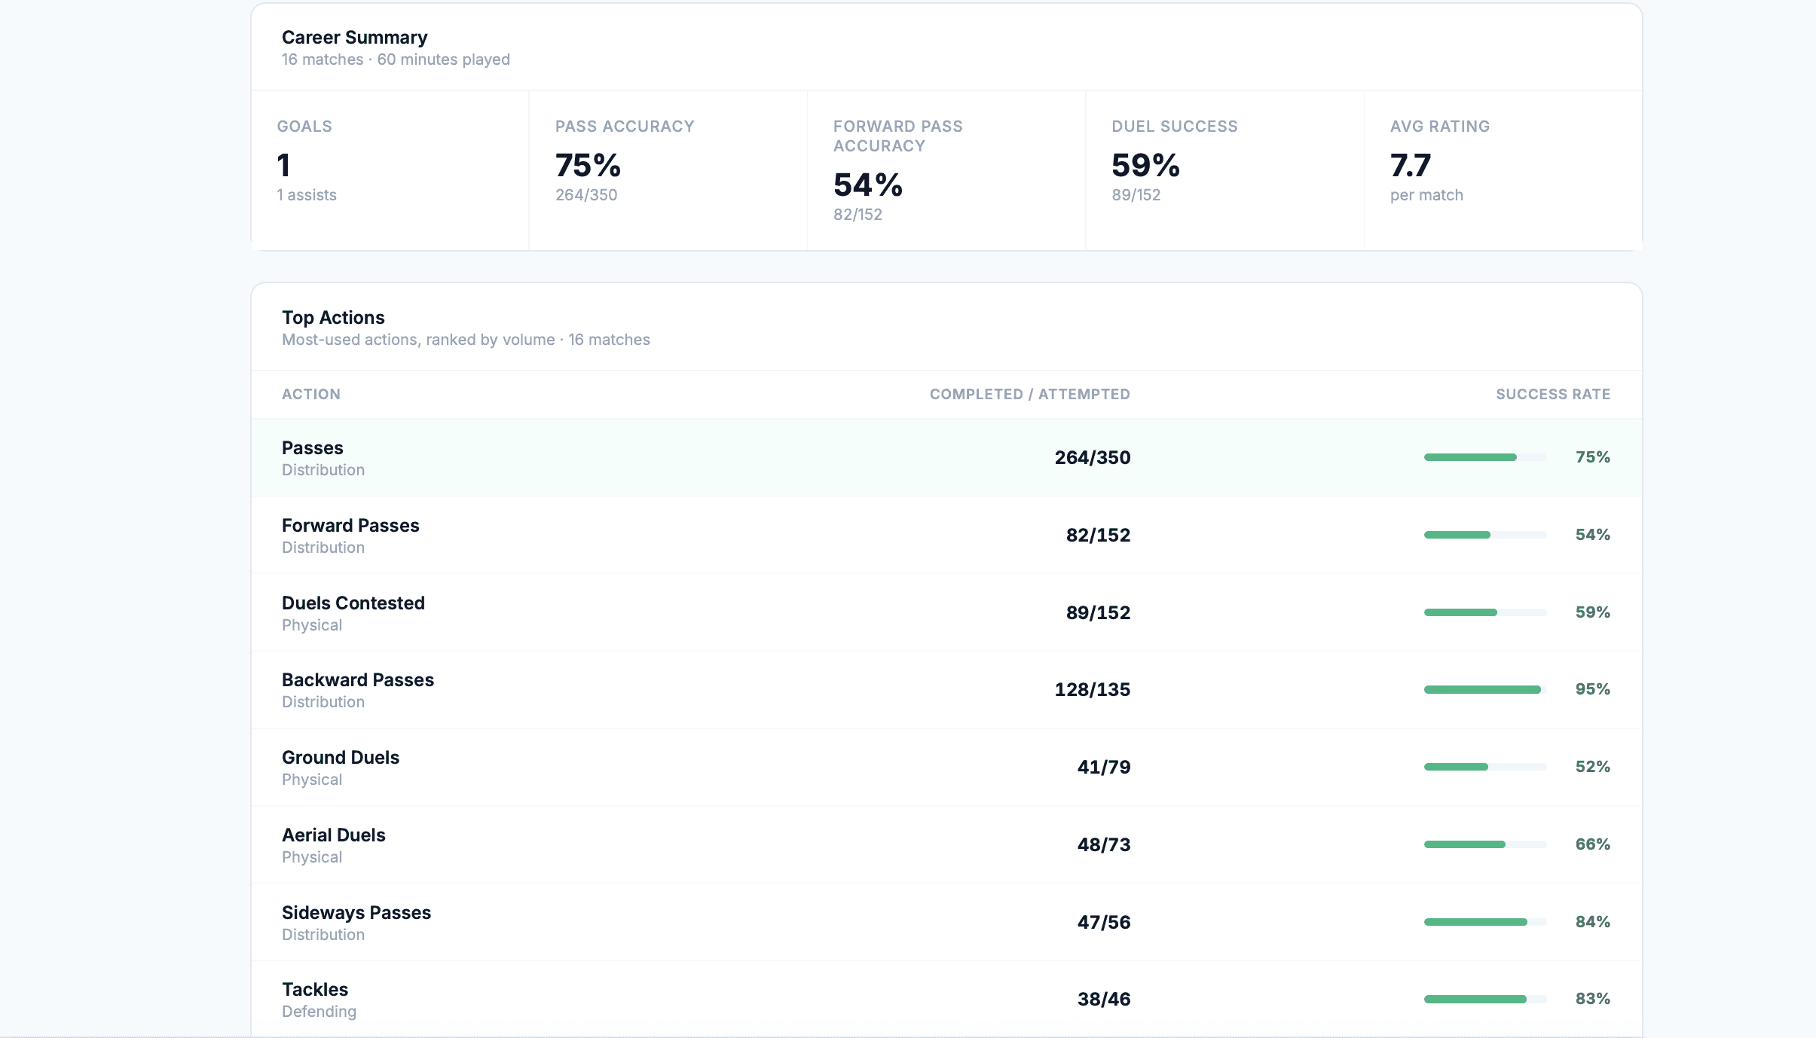This screenshot has width=1816, height=1038.
Task: Click 82/152 under Forward Pass Accuracy card
Action: click(858, 215)
